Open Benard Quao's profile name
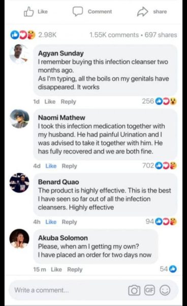 click(x=58, y=182)
